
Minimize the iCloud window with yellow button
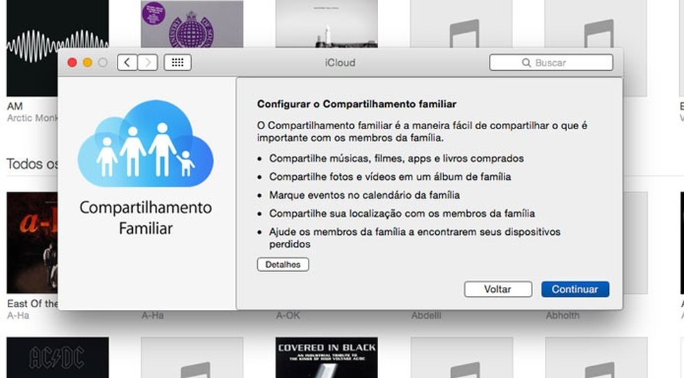pyautogui.click(x=88, y=63)
